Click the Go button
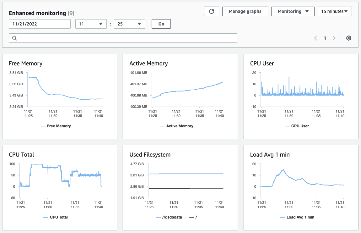 point(161,24)
